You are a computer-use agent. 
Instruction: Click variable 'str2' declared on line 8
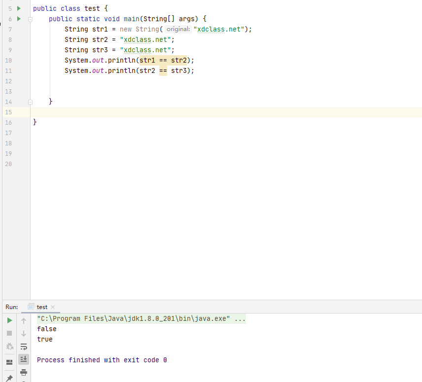tap(100, 39)
